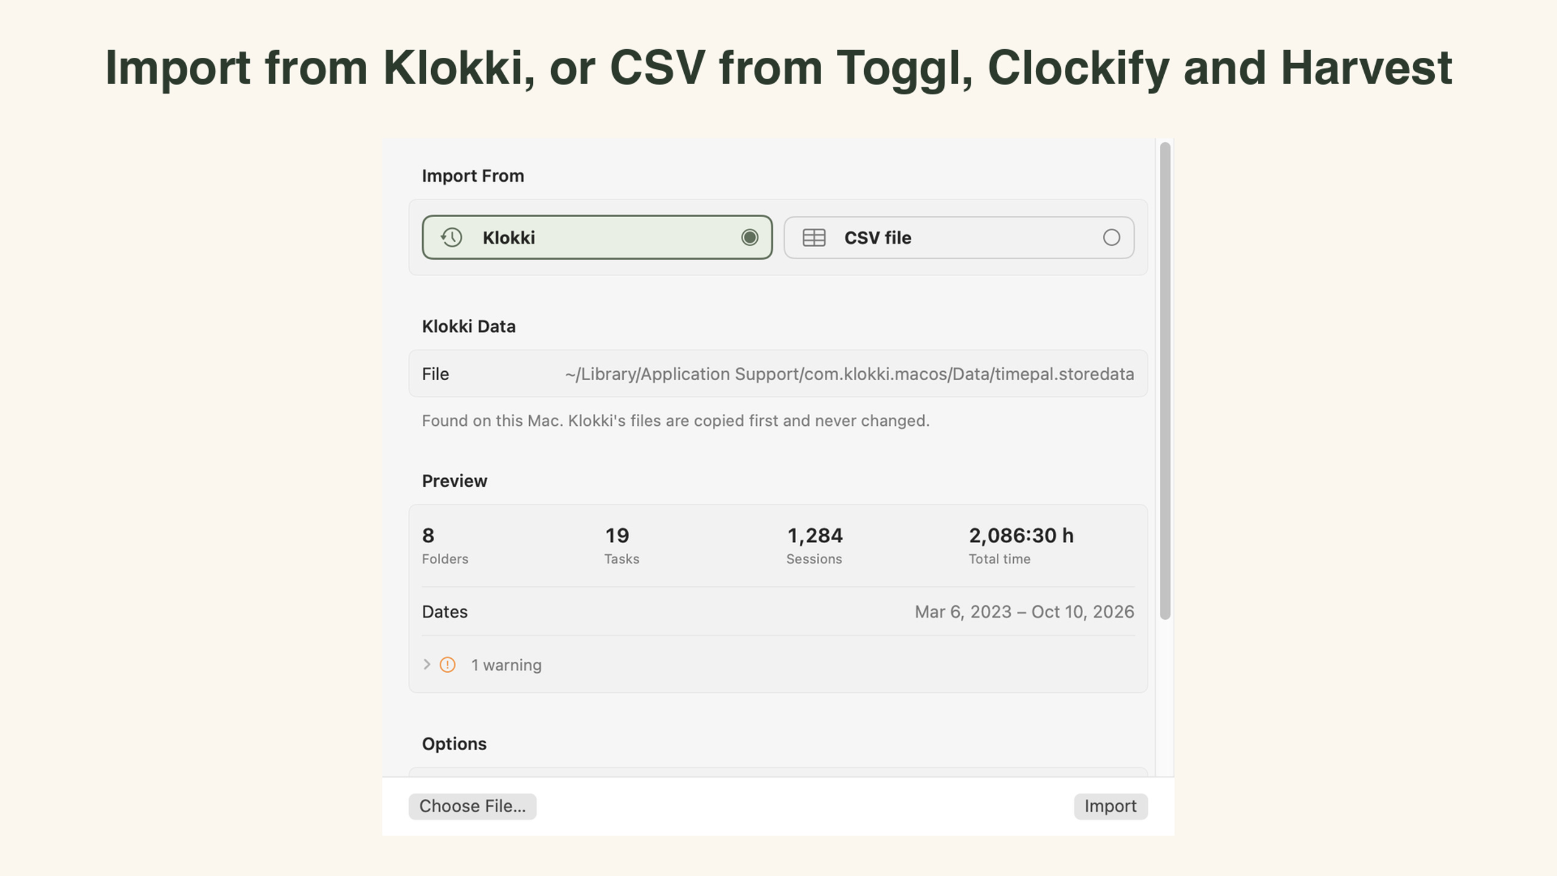Click the timepal.storedata file path field
The width and height of the screenshot is (1557, 876).
[849, 374]
